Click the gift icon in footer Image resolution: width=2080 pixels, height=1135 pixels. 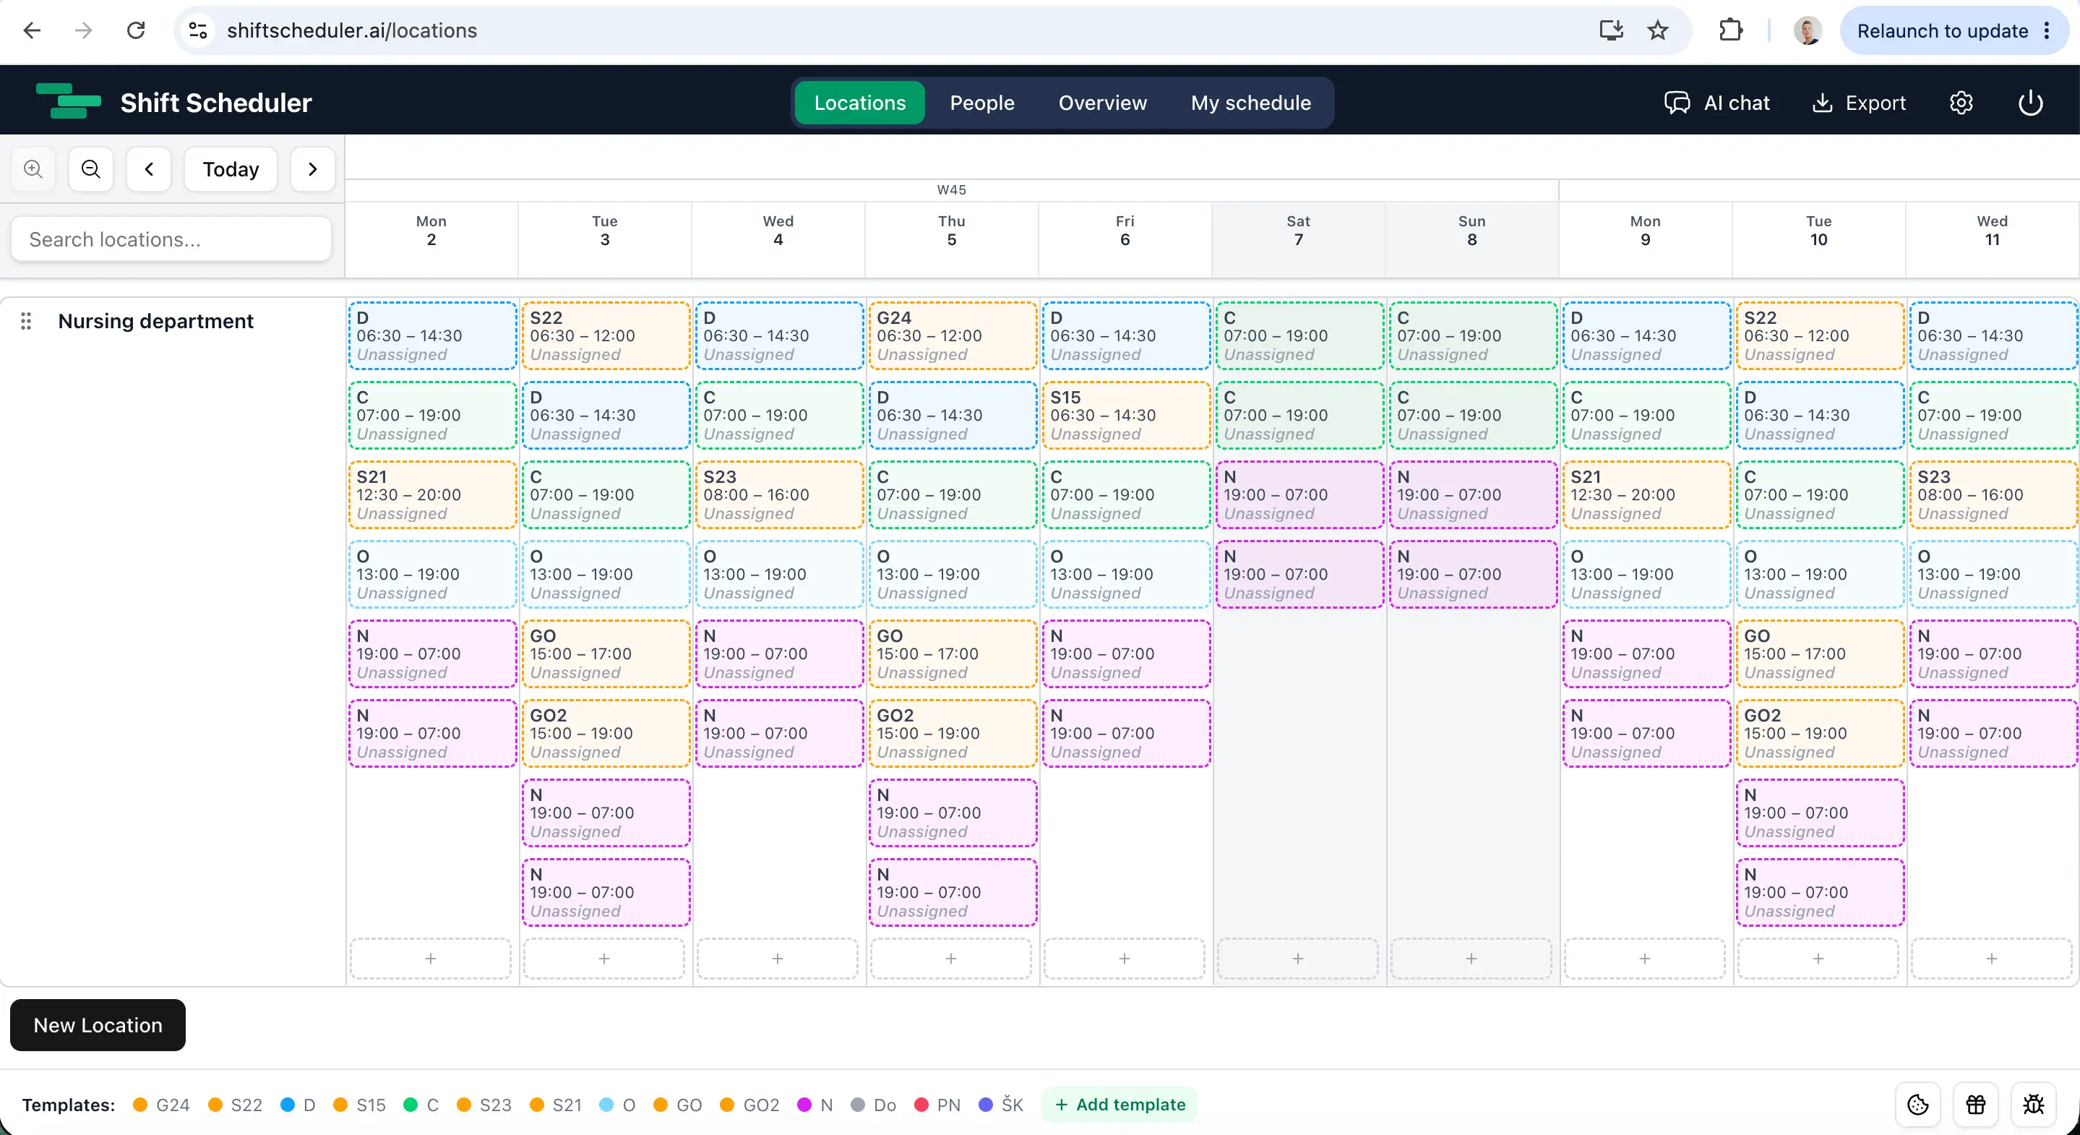click(x=1976, y=1105)
